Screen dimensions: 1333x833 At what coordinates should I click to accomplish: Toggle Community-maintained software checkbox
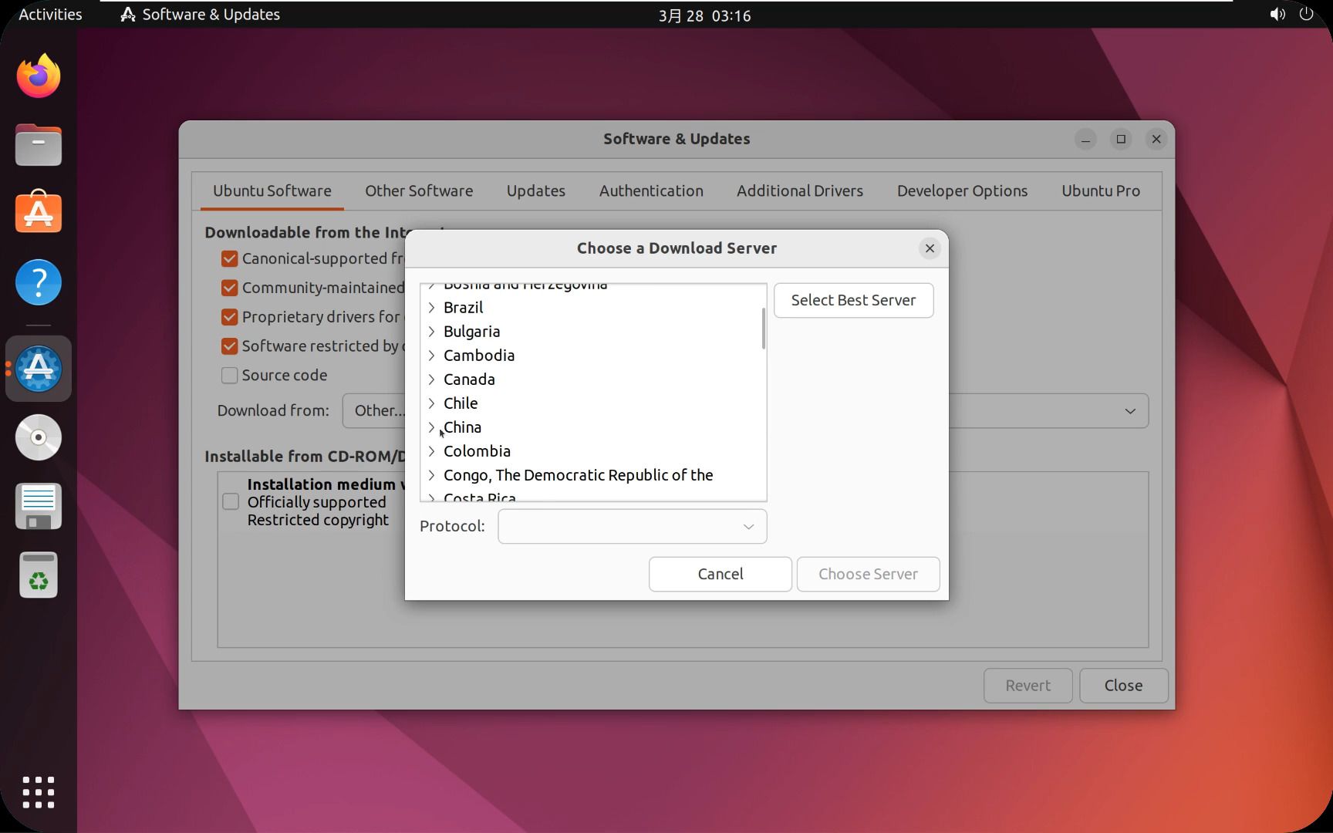click(x=229, y=288)
